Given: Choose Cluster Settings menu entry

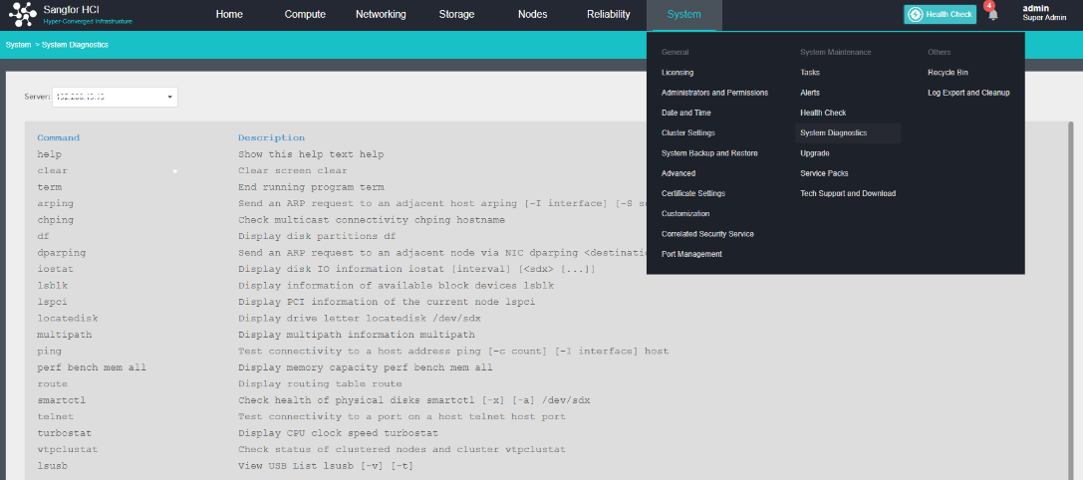Looking at the screenshot, I should point(687,132).
